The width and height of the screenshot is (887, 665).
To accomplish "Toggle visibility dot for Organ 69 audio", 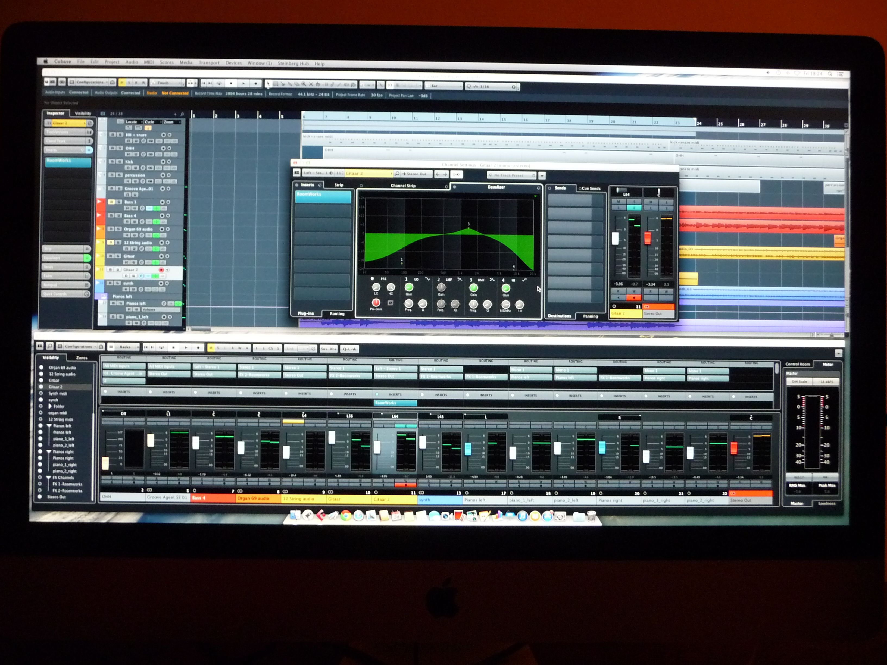I will point(41,367).
